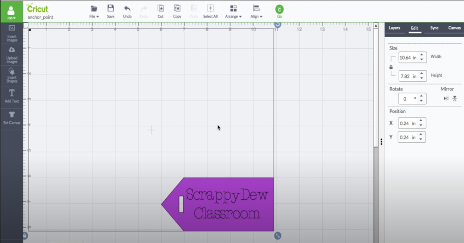Expand the Align dropdown
The width and height of the screenshot is (464, 243).
coord(256,12)
